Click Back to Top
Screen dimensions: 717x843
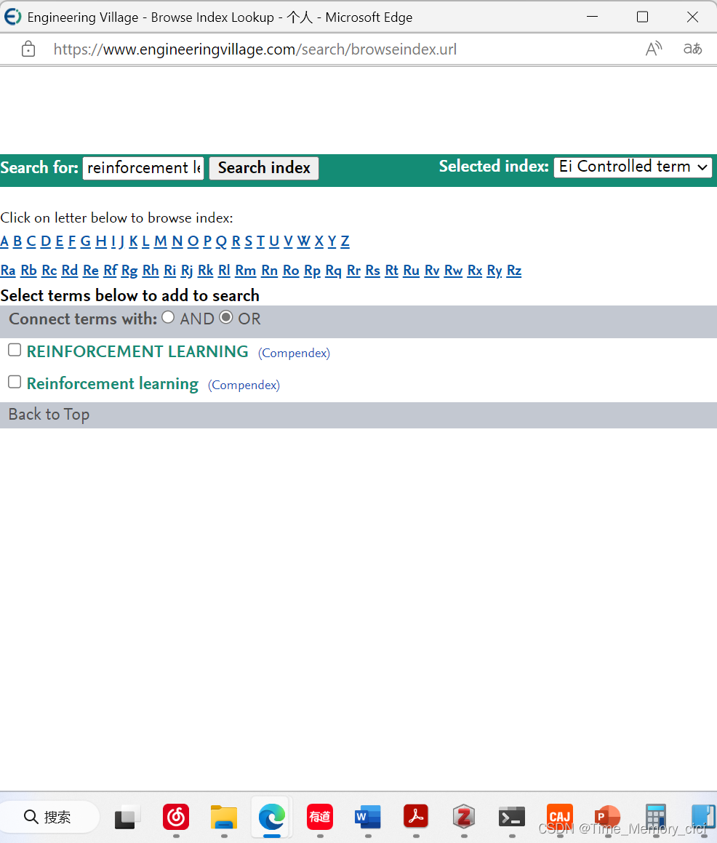(49, 415)
